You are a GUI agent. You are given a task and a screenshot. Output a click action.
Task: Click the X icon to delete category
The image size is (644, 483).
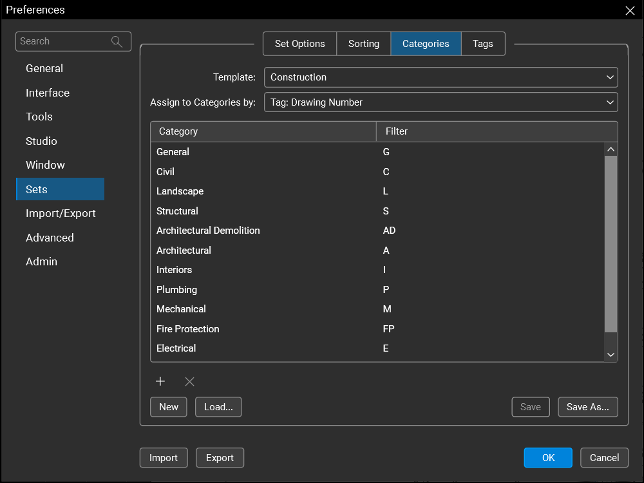click(x=189, y=382)
